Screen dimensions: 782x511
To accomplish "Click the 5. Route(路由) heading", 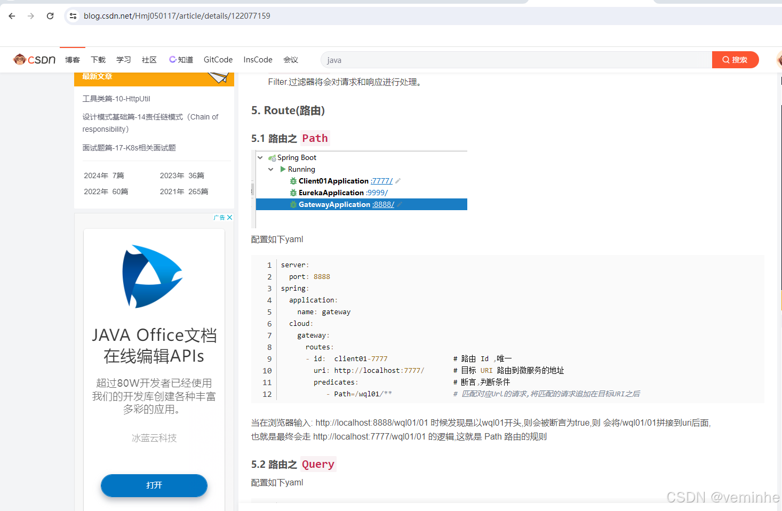I will pos(288,110).
